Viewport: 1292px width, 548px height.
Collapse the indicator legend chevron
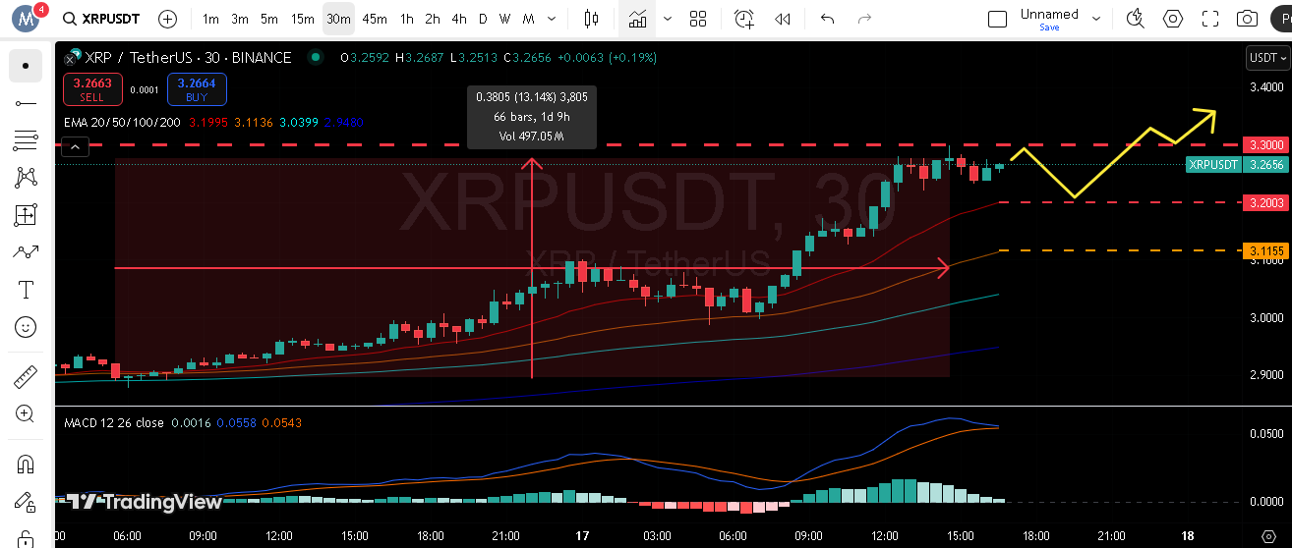click(75, 147)
